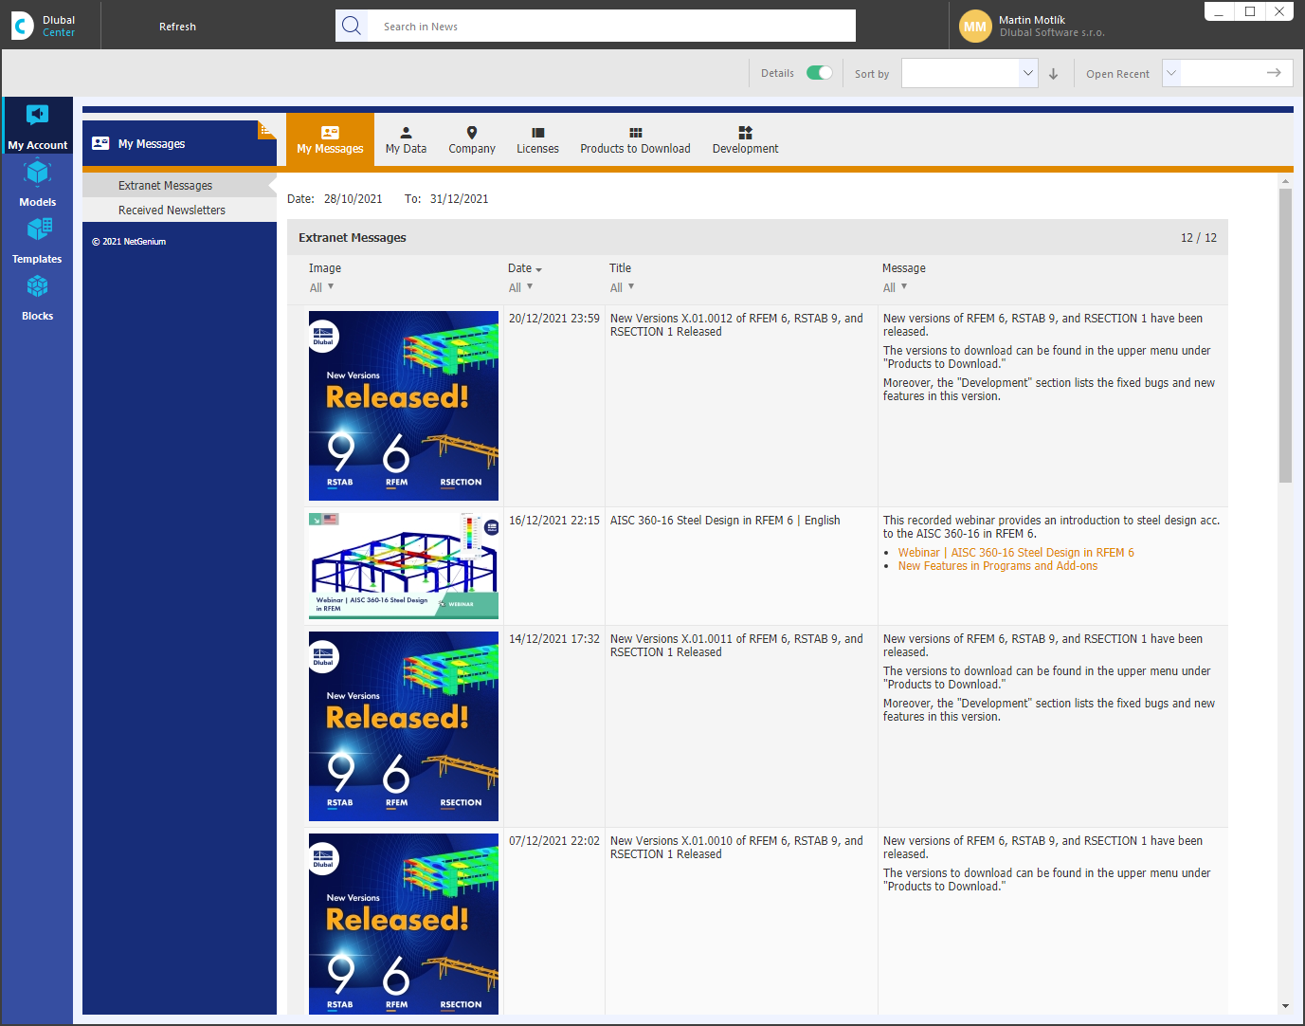1305x1026 pixels.
Task: Open the Image column All filter
Action: coord(322,287)
